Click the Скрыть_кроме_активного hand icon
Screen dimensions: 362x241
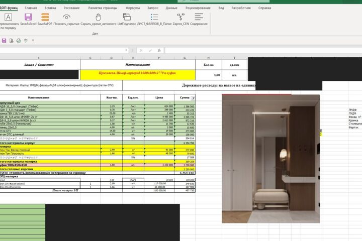coord(99,17)
